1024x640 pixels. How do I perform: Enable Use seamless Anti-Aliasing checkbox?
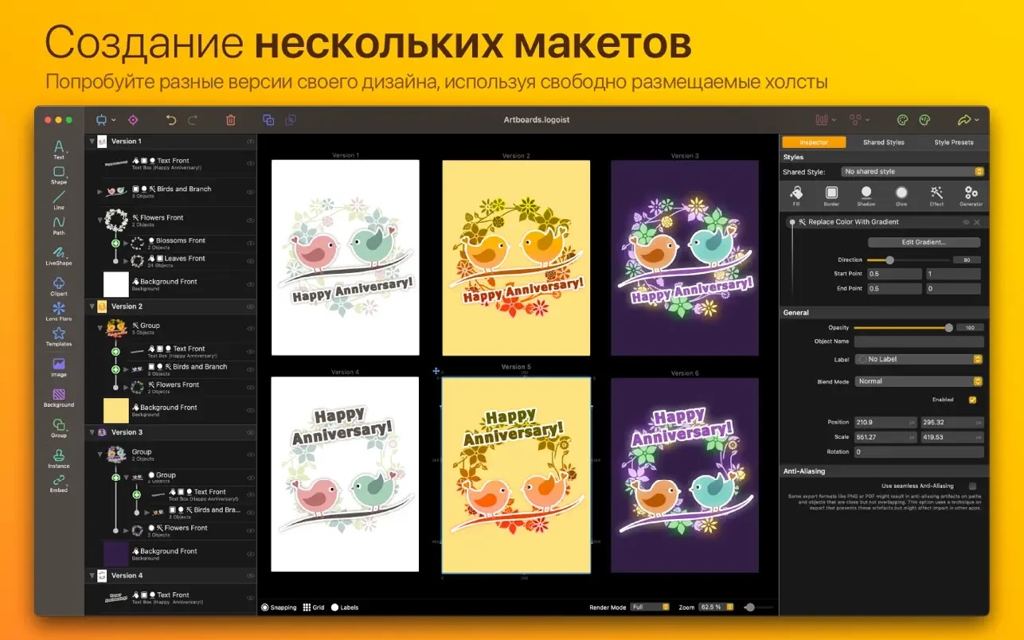point(972,486)
